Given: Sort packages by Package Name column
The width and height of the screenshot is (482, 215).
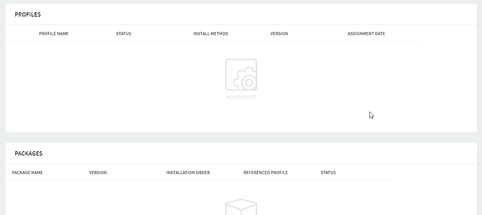Looking at the screenshot, I should [27, 173].
